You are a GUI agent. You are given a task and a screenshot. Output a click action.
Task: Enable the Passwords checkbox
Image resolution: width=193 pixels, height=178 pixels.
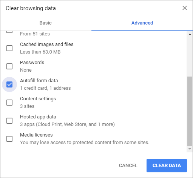pos(9,66)
